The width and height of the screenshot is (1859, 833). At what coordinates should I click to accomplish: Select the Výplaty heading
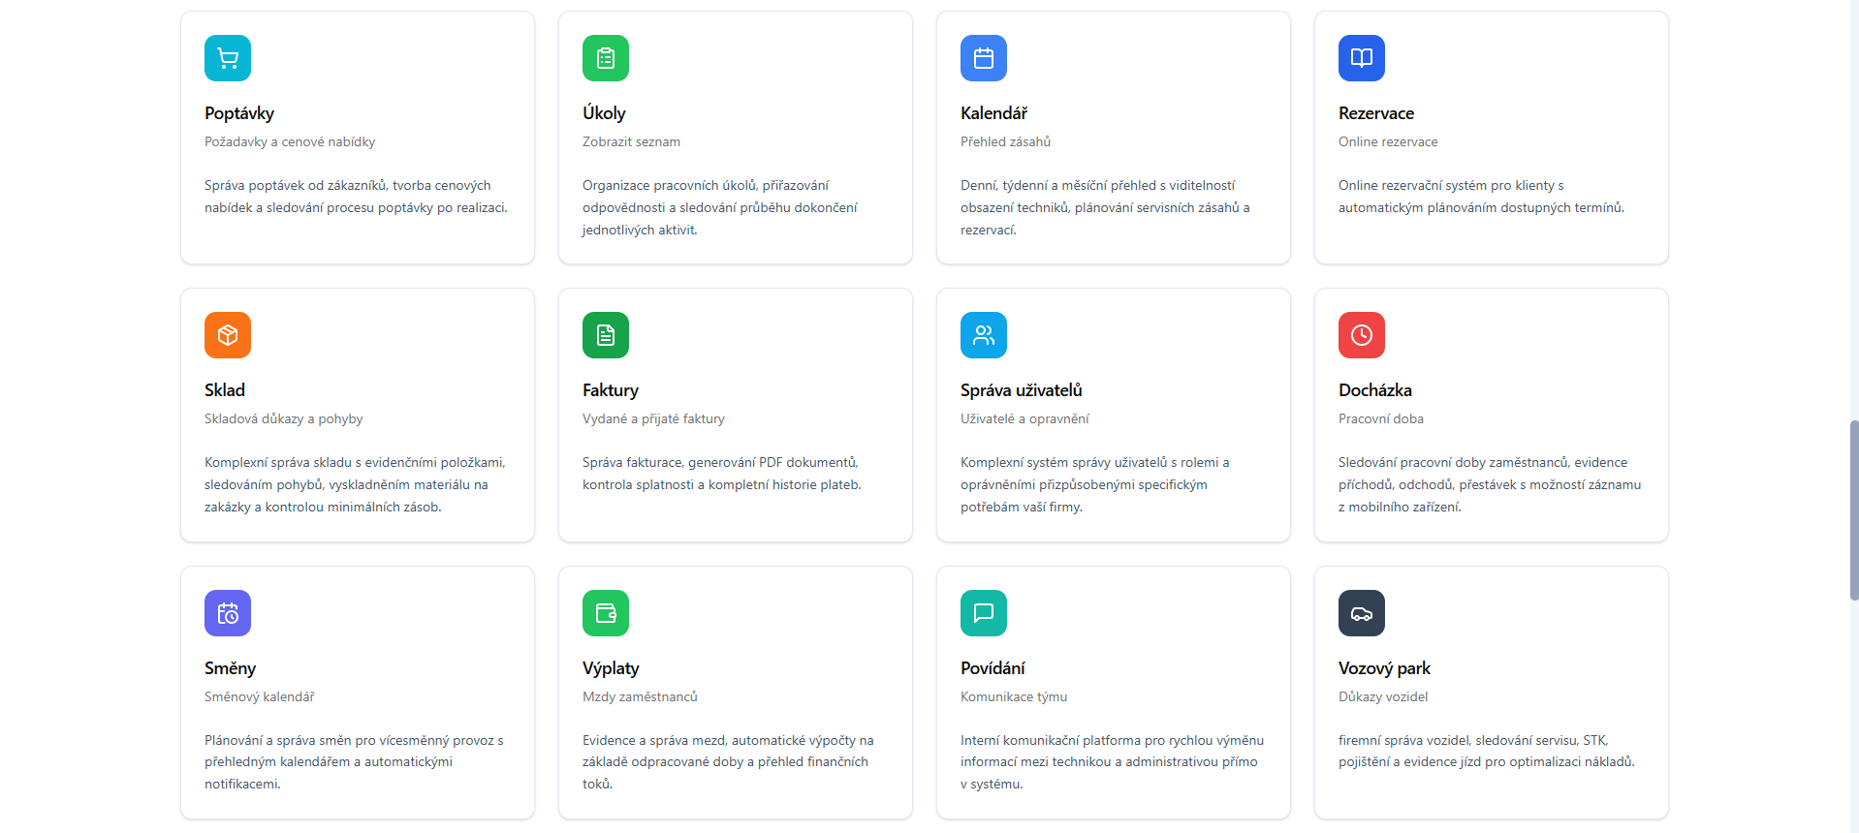tap(611, 668)
